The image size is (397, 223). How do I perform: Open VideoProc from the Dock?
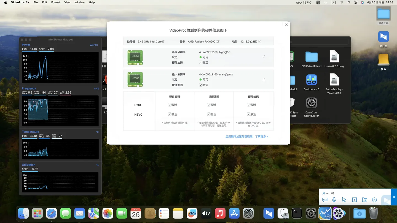(339, 213)
